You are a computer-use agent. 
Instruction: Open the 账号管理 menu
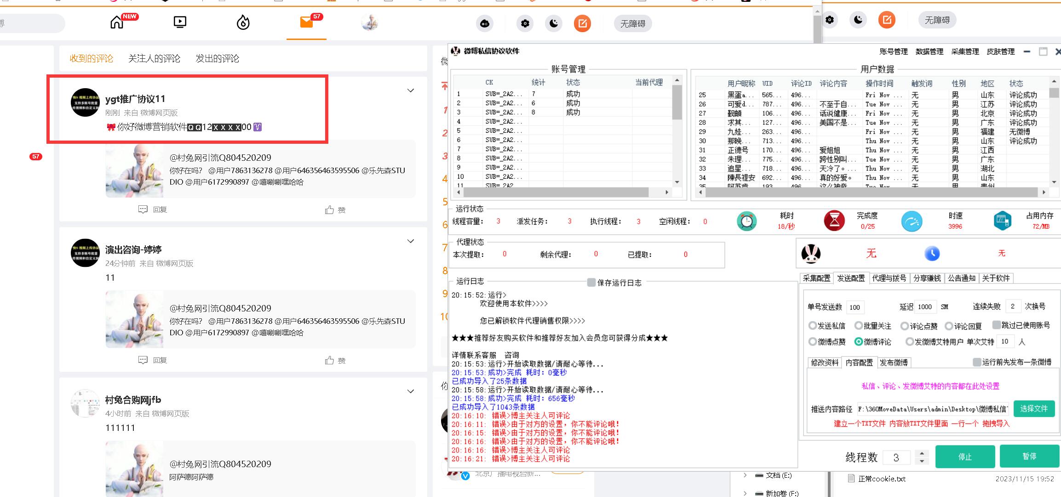893,51
